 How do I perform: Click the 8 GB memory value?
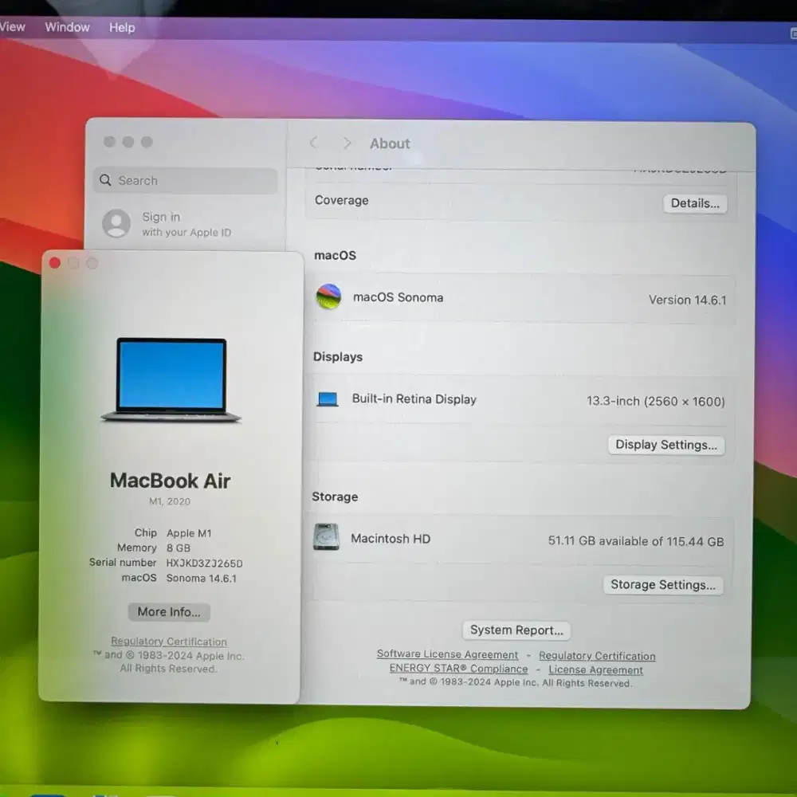179,548
